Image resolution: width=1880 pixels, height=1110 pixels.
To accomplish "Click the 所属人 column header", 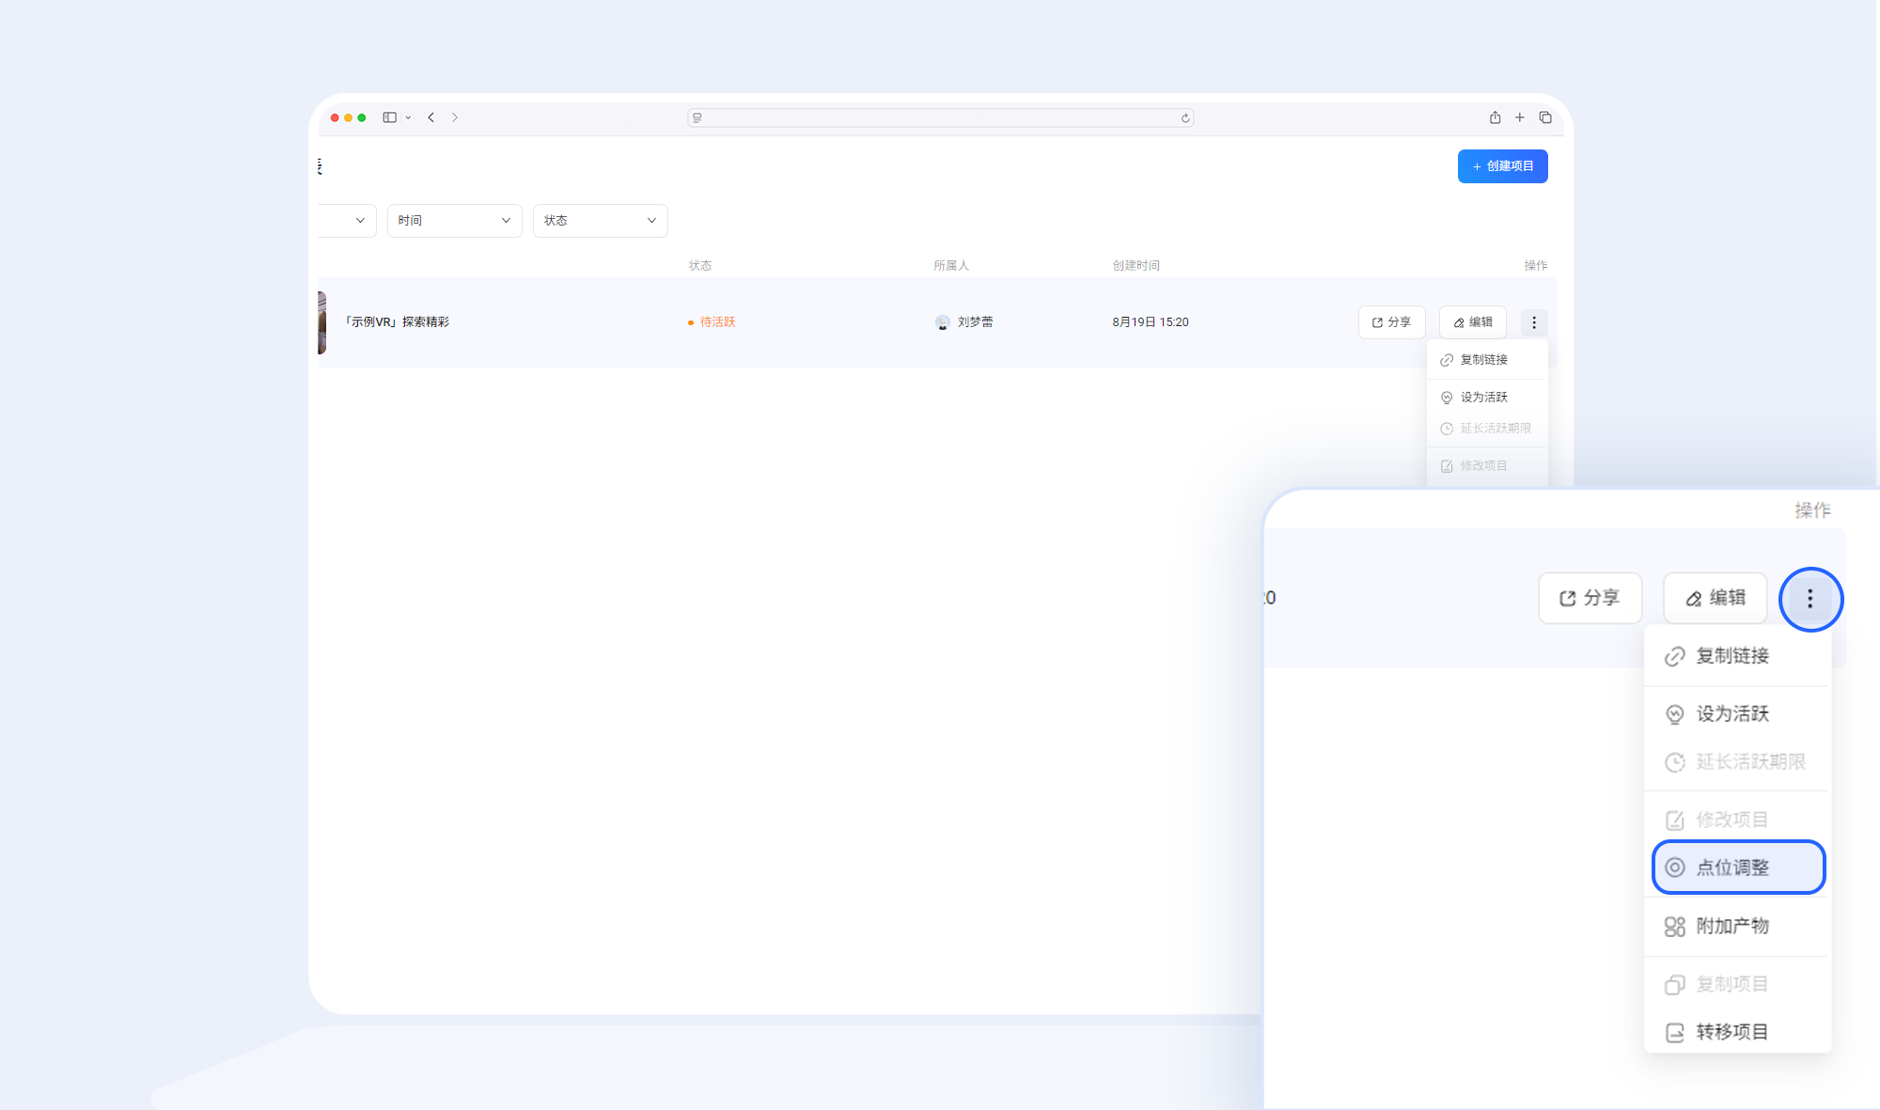I will (951, 266).
